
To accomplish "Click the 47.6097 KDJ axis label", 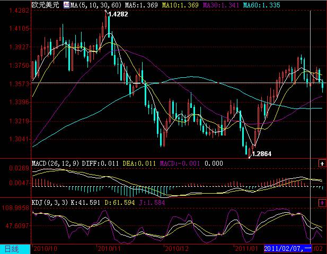I will tap(17, 225).
